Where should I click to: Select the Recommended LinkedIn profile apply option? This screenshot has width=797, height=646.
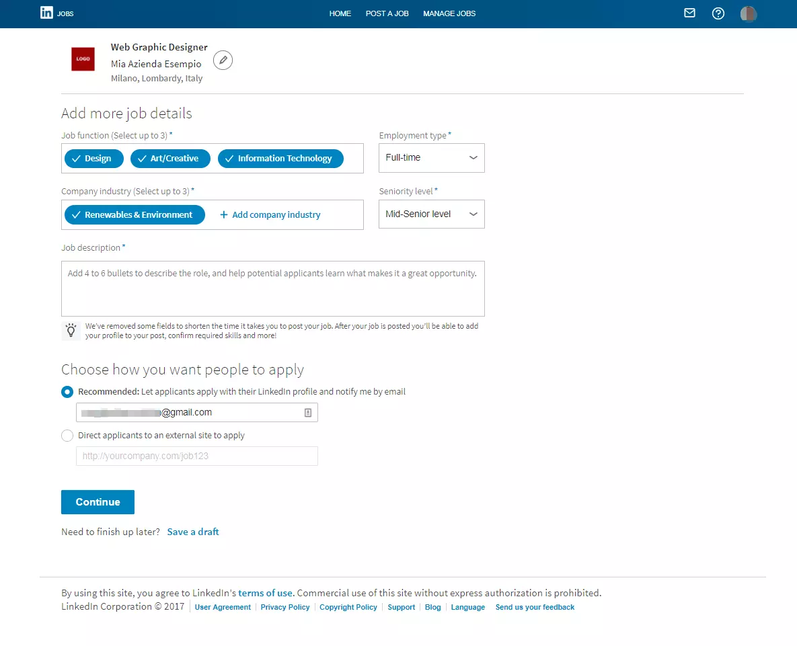click(67, 392)
